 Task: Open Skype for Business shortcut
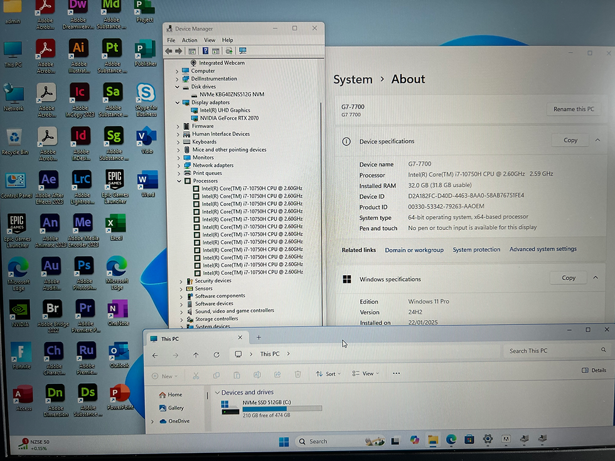[146, 100]
